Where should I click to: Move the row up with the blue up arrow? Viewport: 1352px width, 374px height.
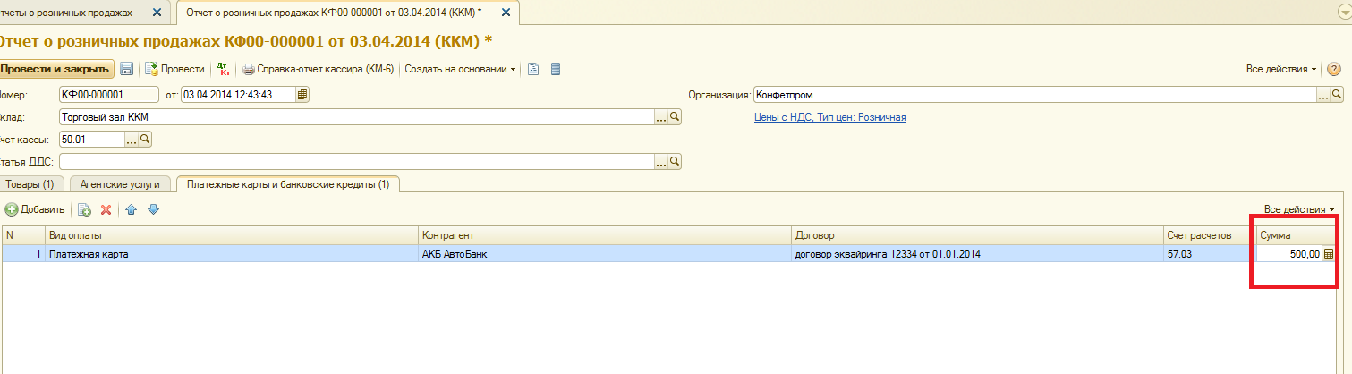(x=132, y=209)
